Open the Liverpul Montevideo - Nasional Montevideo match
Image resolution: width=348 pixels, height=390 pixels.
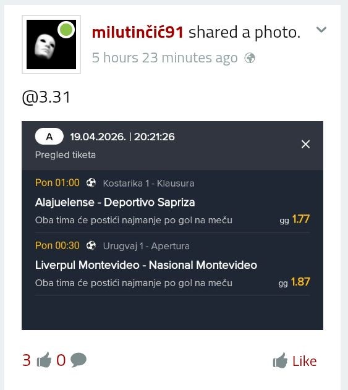point(146,265)
